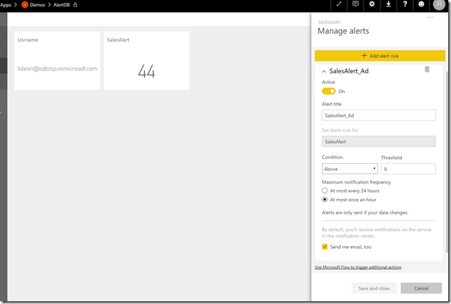Open the more options ellipsis in alerts pane
451x304 pixels.
point(430,18)
